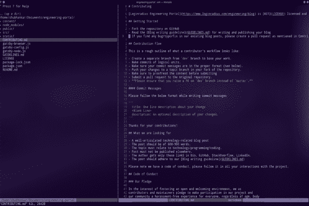Click 'Press ? for help' line

point(14,6)
